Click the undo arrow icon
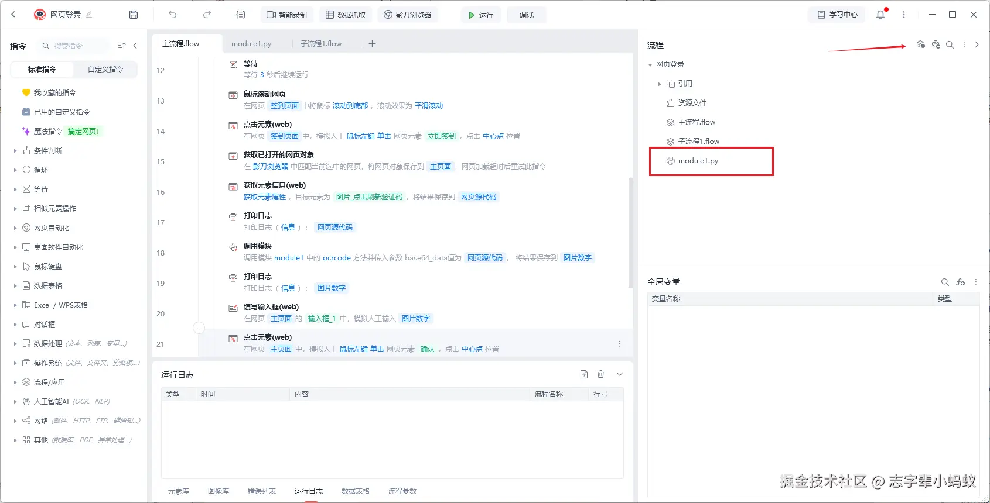This screenshot has height=503, width=990. 172,15
